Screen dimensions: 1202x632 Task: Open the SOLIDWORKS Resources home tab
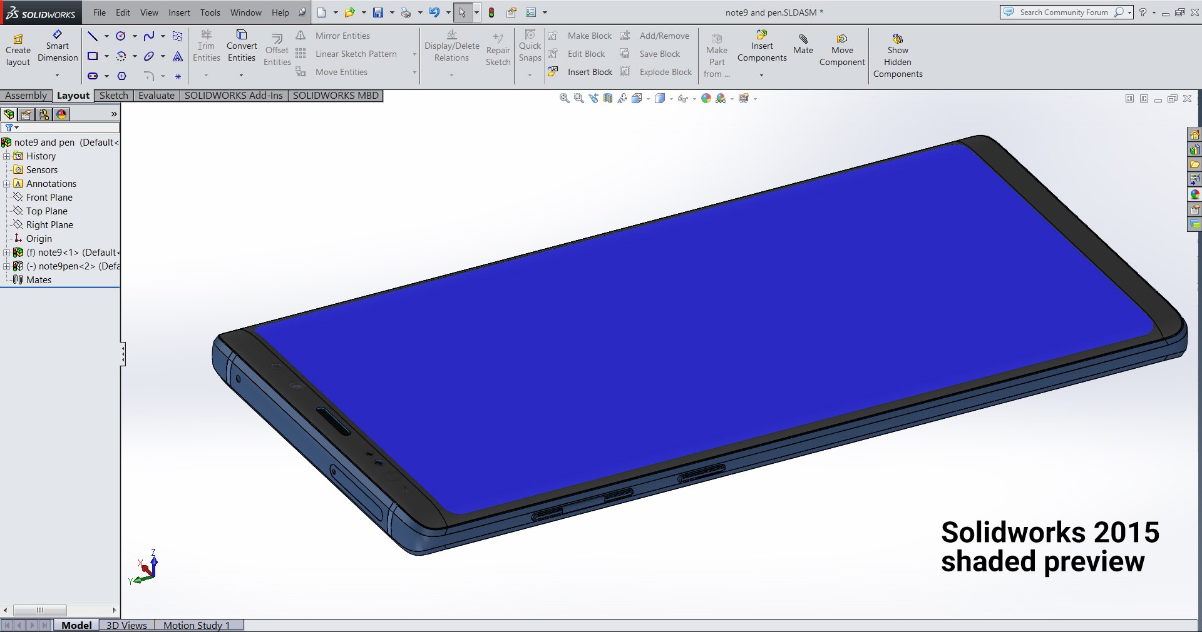pyautogui.click(x=1194, y=134)
